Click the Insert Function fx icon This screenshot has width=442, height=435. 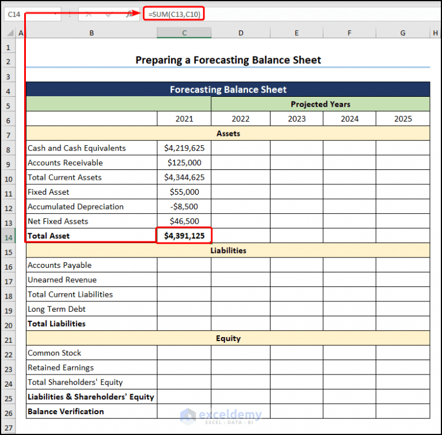point(129,14)
